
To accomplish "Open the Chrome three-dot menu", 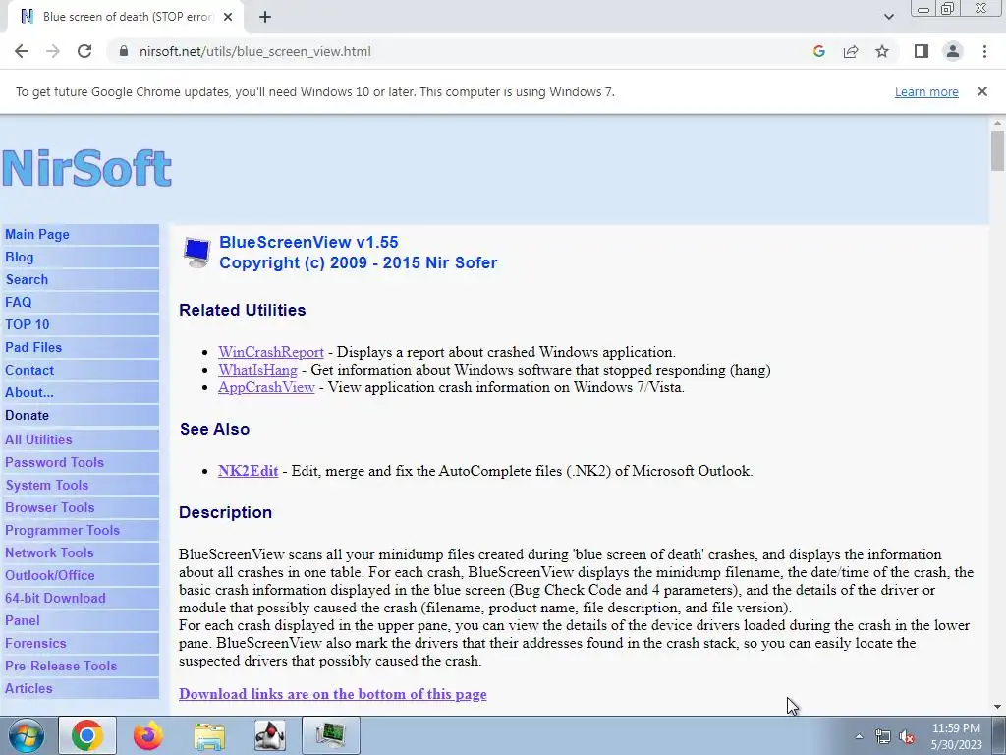I will tap(984, 51).
